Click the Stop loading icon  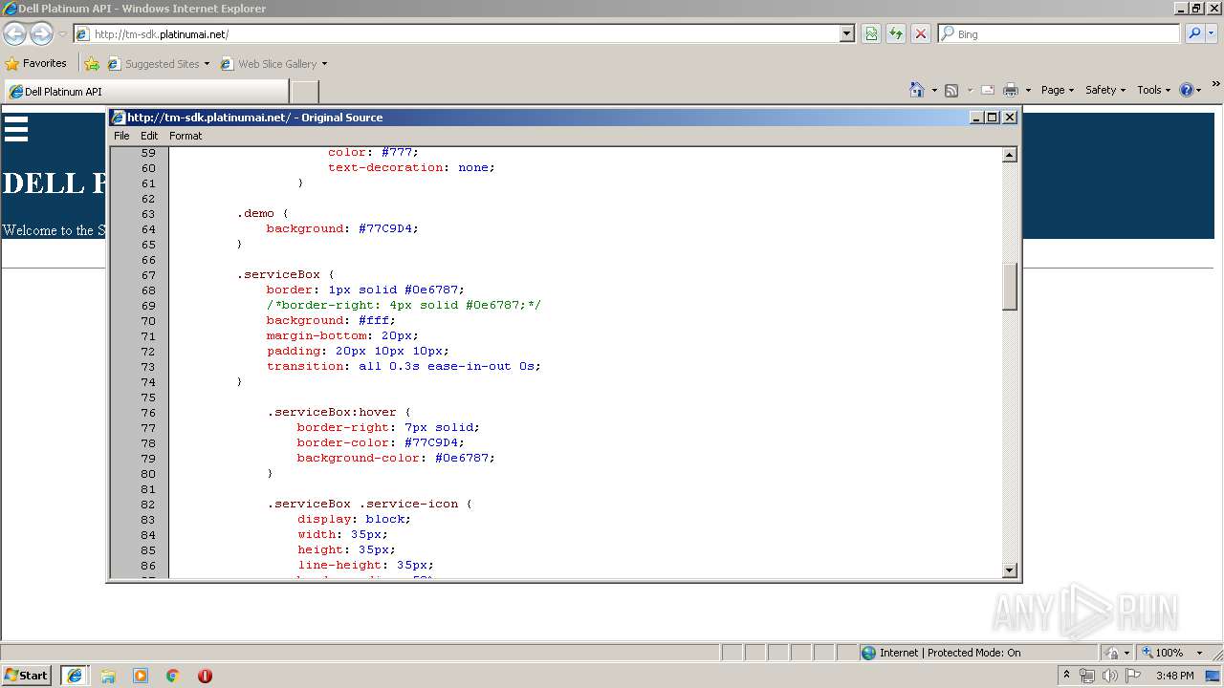tap(920, 33)
